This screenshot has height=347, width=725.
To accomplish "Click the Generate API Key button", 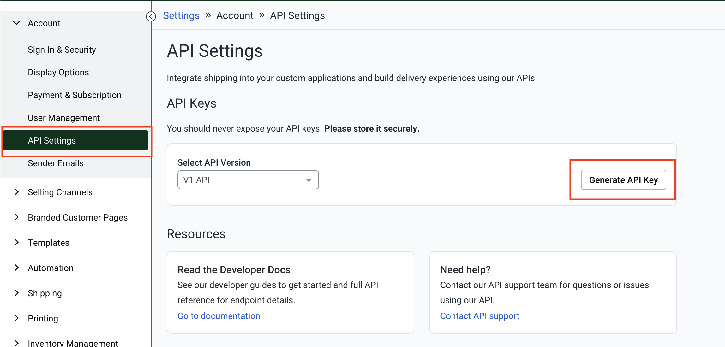I will coord(623,180).
